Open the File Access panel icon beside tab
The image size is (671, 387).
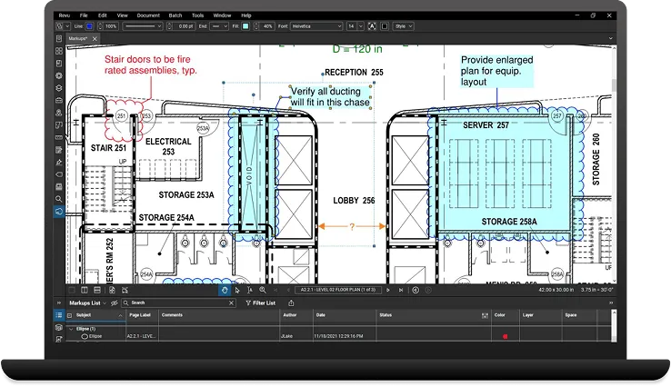(59, 38)
